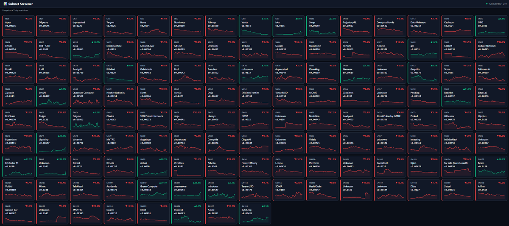Open the sundae_bar subnet card

pos(18,213)
